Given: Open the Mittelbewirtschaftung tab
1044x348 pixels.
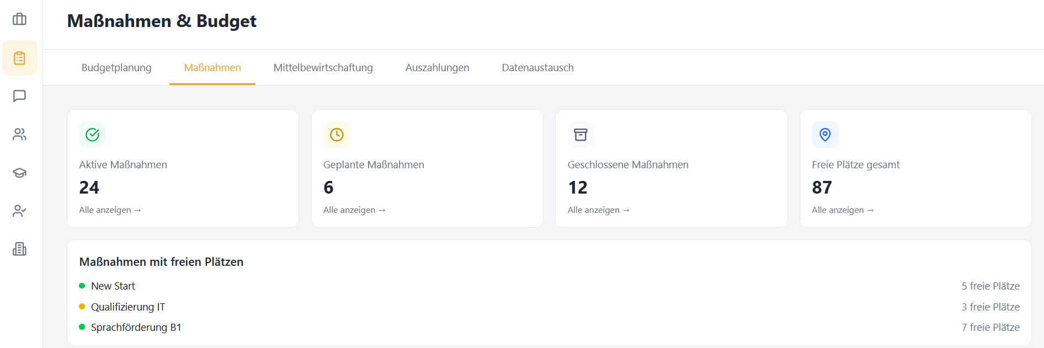Looking at the screenshot, I should pyautogui.click(x=323, y=68).
